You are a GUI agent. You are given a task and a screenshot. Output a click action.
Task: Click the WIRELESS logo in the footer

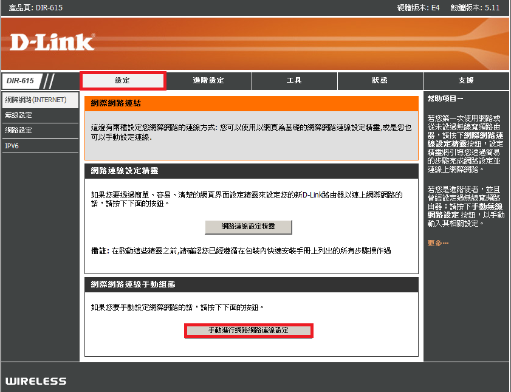click(x=36, y=381)
